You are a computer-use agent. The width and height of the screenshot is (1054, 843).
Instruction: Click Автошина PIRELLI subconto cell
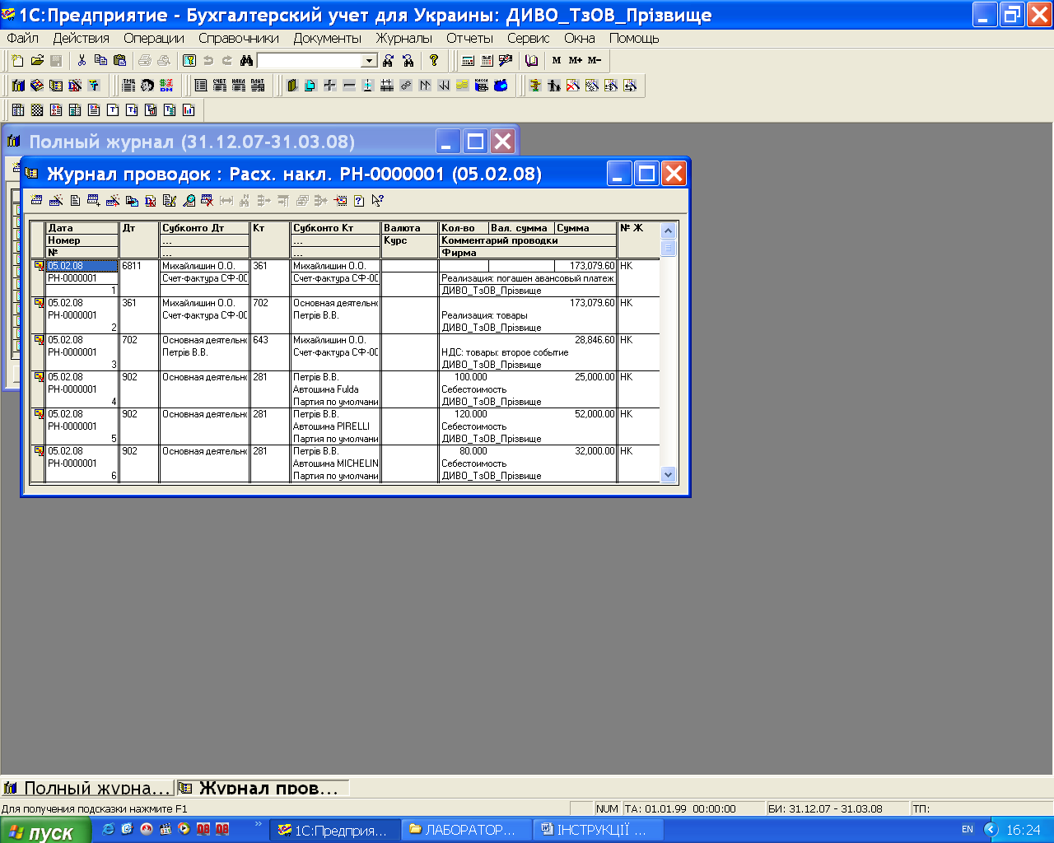(335, 426)
